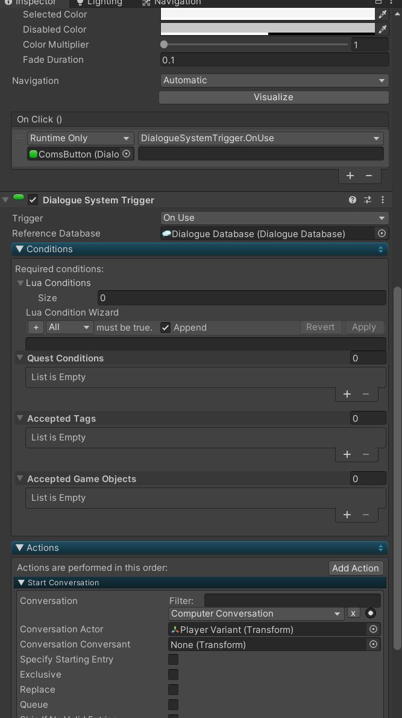This screenshot has width=402, height=718.
Task: Click the Visualize button
Action: coord(274,97)
